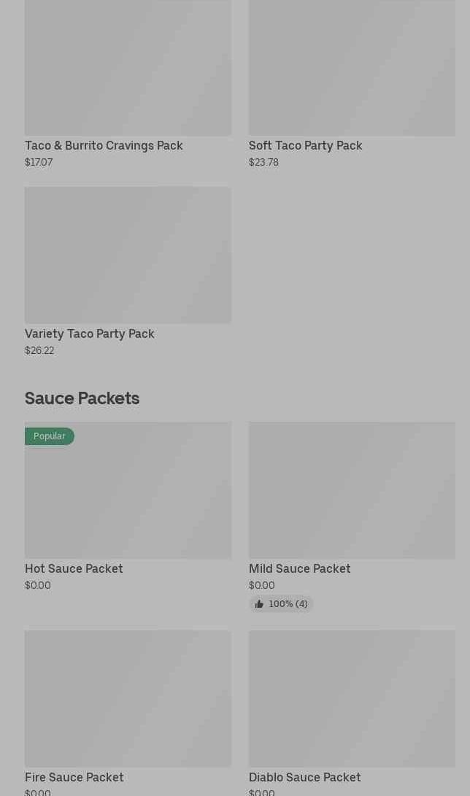Screen dimensions: 470x796
Task: Open the Variety Taco Party Pack title link
Action: click(90, 334)
